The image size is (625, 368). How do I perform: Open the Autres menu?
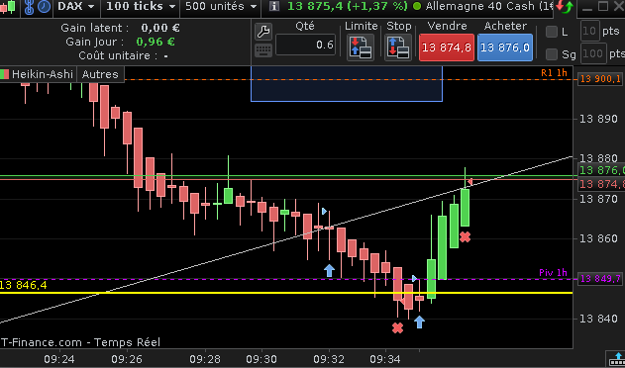100,74
